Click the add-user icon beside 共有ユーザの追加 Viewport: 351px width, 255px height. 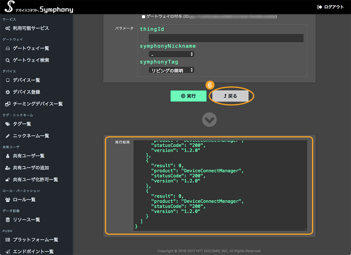click(x=8, y=168)
